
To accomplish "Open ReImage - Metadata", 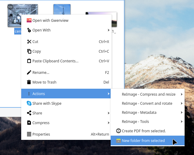I will [148, 113].
